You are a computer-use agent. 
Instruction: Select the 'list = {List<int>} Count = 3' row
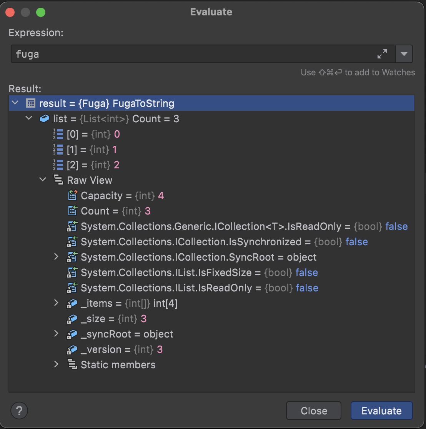[212, 118]
